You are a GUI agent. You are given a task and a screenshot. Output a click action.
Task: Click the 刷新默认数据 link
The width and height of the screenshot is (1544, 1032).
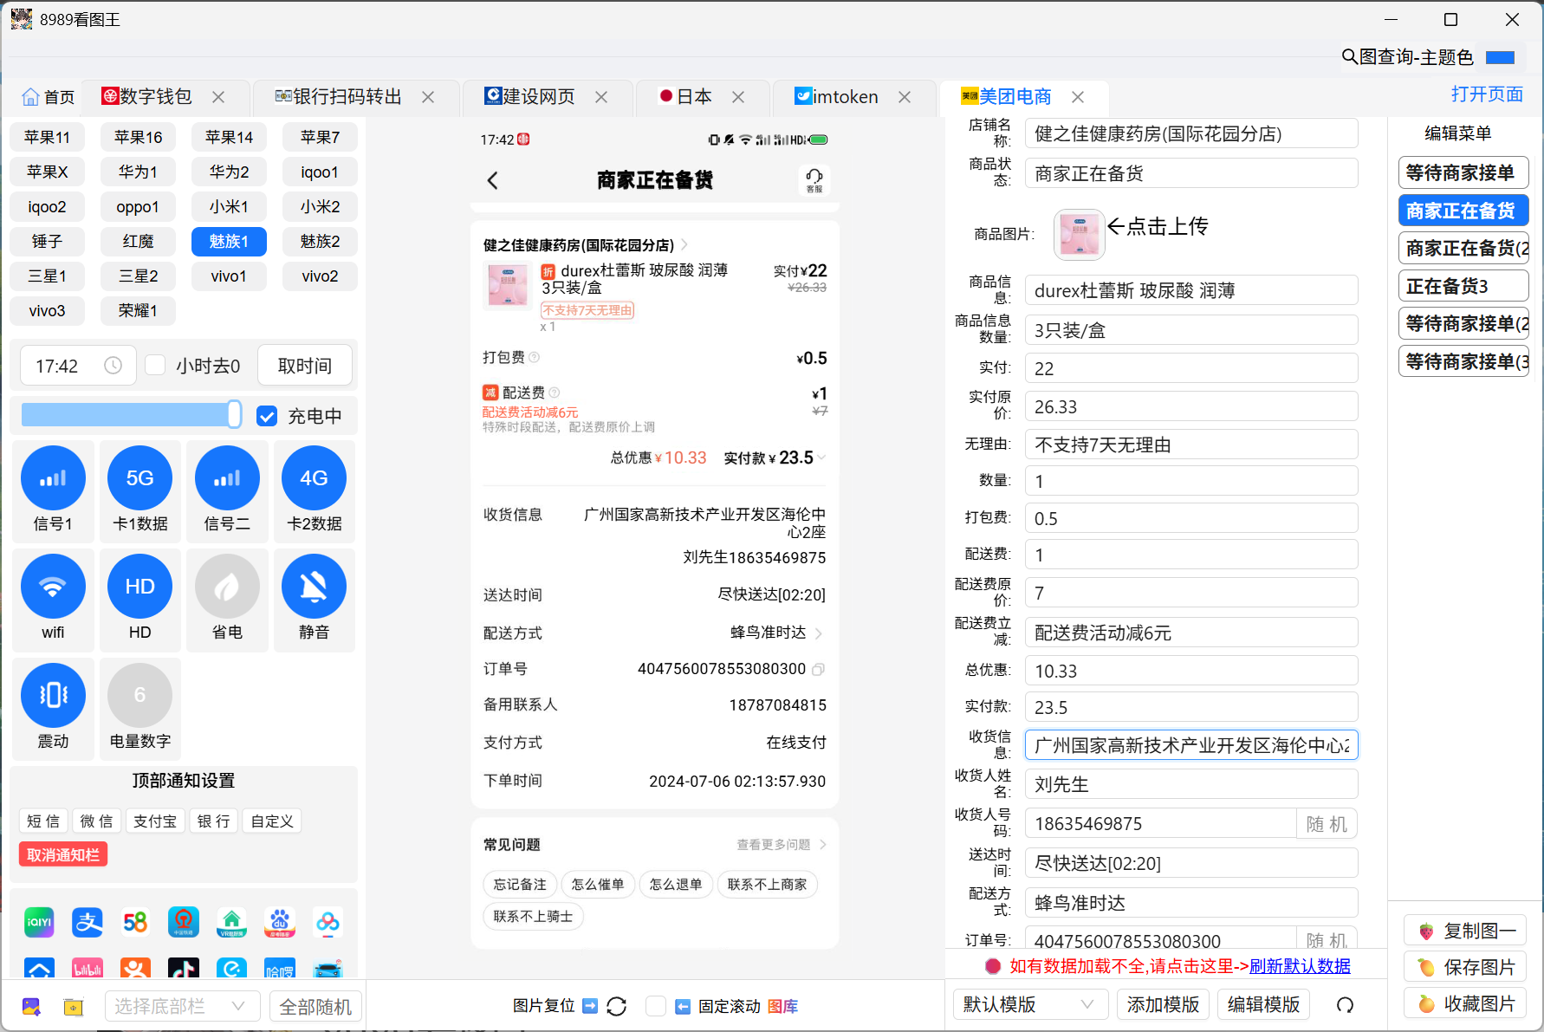[1300, 966]
